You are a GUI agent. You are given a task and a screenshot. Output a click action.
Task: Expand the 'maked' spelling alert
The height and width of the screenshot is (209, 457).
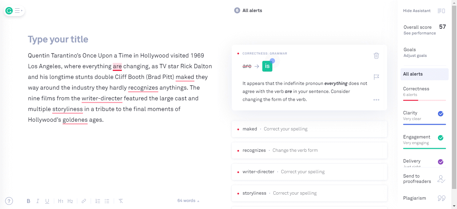click(x=309, y=129)
